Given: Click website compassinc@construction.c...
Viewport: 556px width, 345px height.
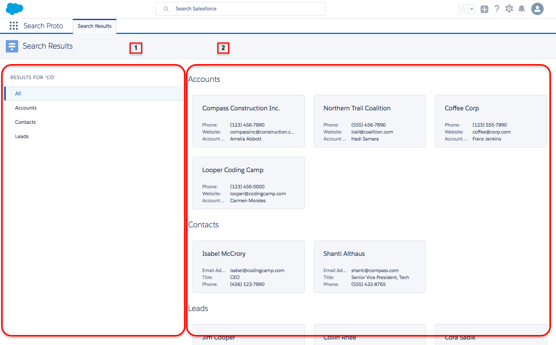Looking at the screenshot, I should (262, 132).
